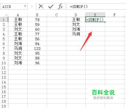Select column A header

pyautogui.click(x=18, y=15)
